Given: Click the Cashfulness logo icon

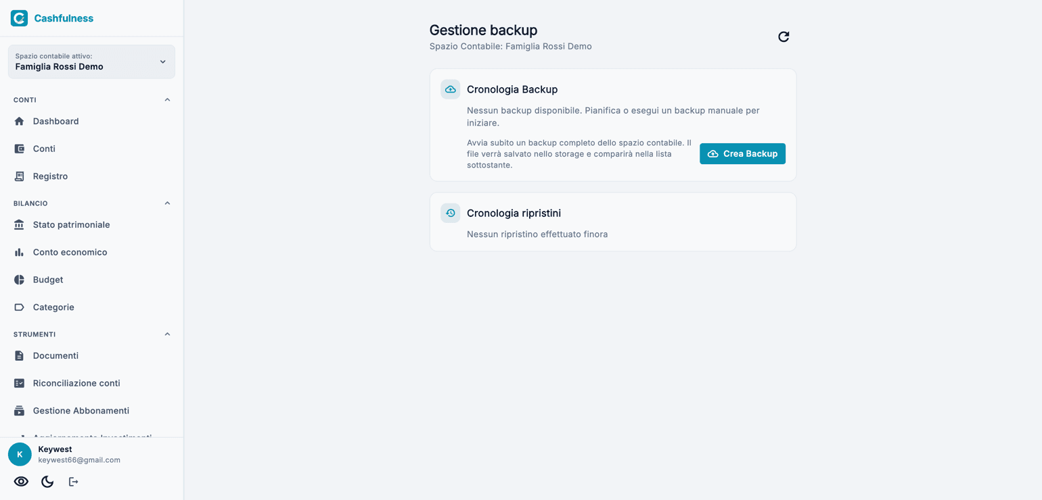Looking at the screenshot, I should 19,18.
